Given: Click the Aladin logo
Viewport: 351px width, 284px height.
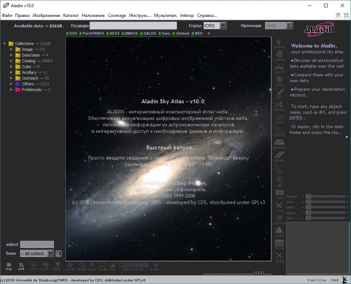Looking at the screenshot, I should (x=319, y=29).
